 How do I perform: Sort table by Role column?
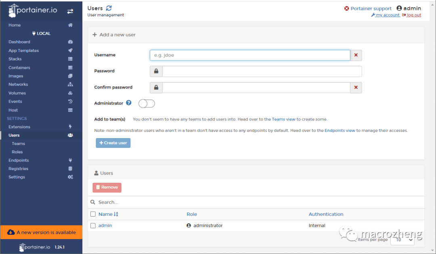pyautogui.click(x=192, y=214)
